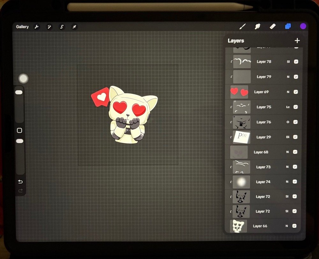Toggle Layer 66 visibility checkbox
The height and width of the screenshot is (259, 319).
[x=294, y=226]
